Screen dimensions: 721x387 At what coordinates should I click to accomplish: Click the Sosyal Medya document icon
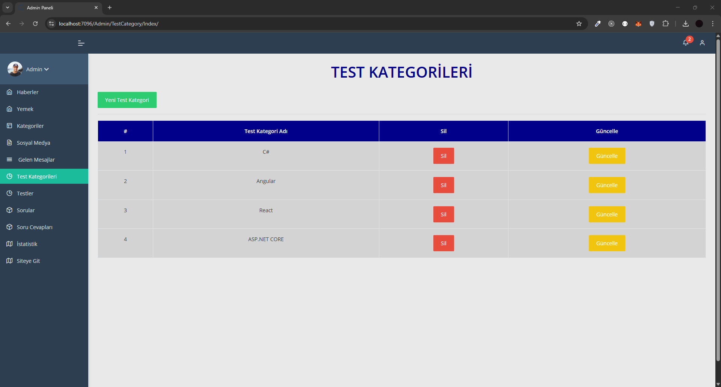point(9,143)
